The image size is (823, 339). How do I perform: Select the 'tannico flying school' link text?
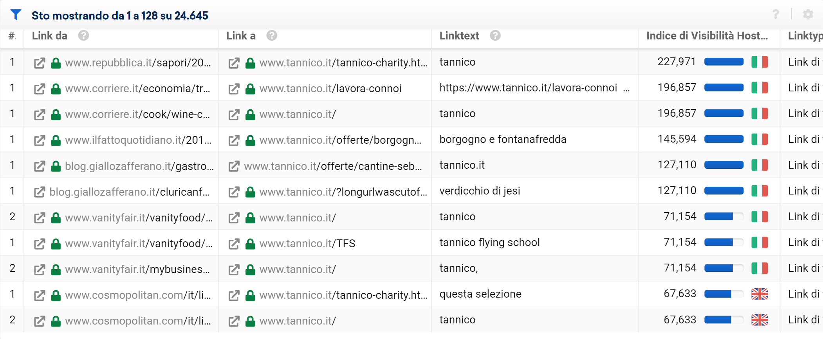(x=489, y=242)
